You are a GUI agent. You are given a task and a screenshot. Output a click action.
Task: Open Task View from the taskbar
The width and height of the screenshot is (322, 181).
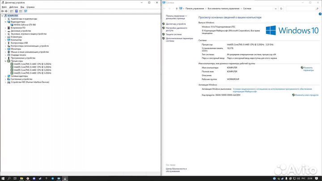tap(15, 178)
